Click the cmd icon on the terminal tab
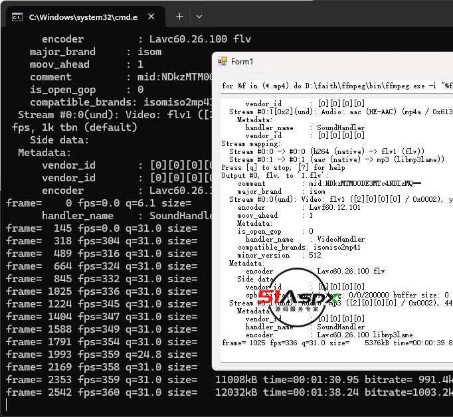The image size is (453, 417). (17, 17)
